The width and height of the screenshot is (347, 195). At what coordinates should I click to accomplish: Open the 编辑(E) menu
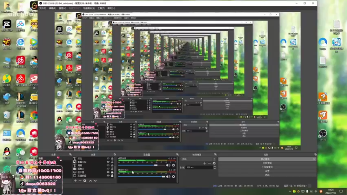52,8
